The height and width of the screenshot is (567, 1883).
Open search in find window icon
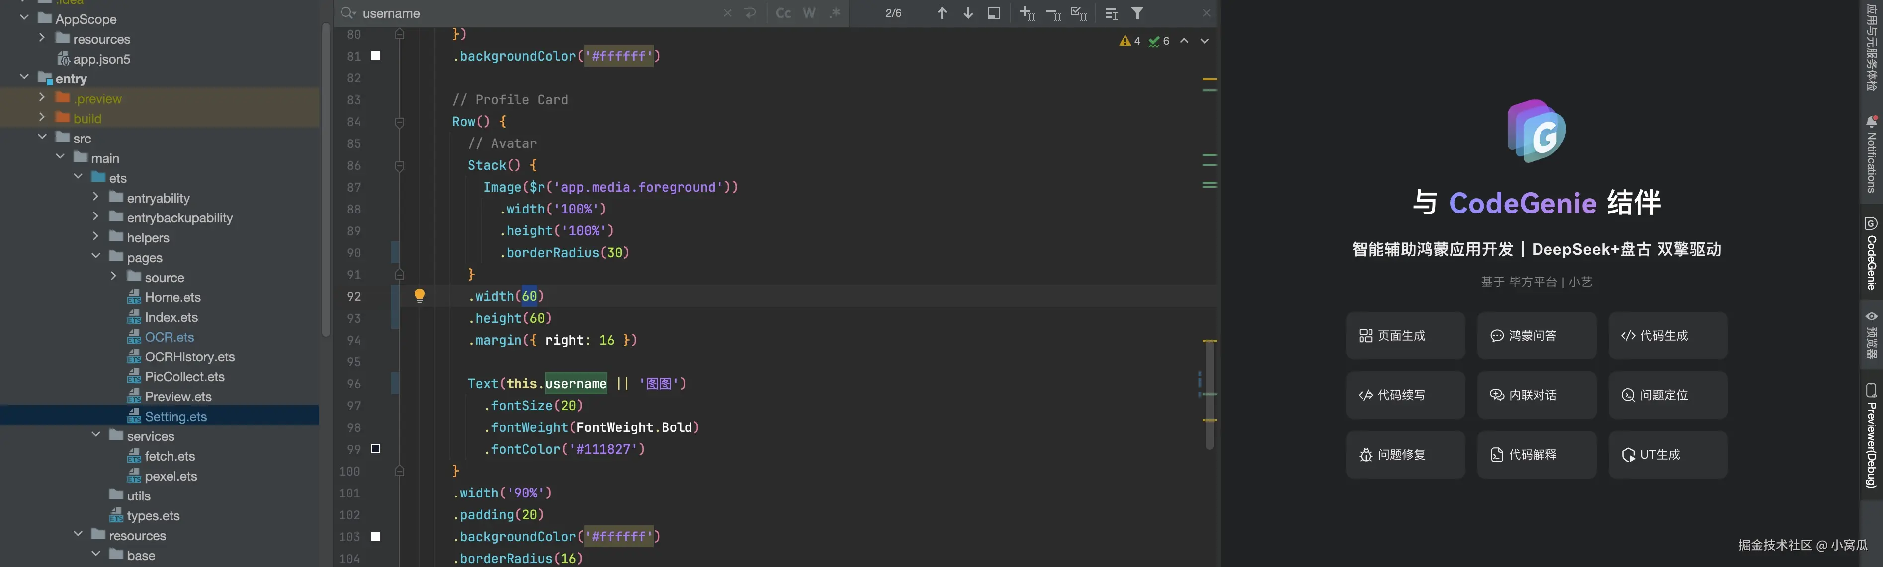click(x=994, y=13)
